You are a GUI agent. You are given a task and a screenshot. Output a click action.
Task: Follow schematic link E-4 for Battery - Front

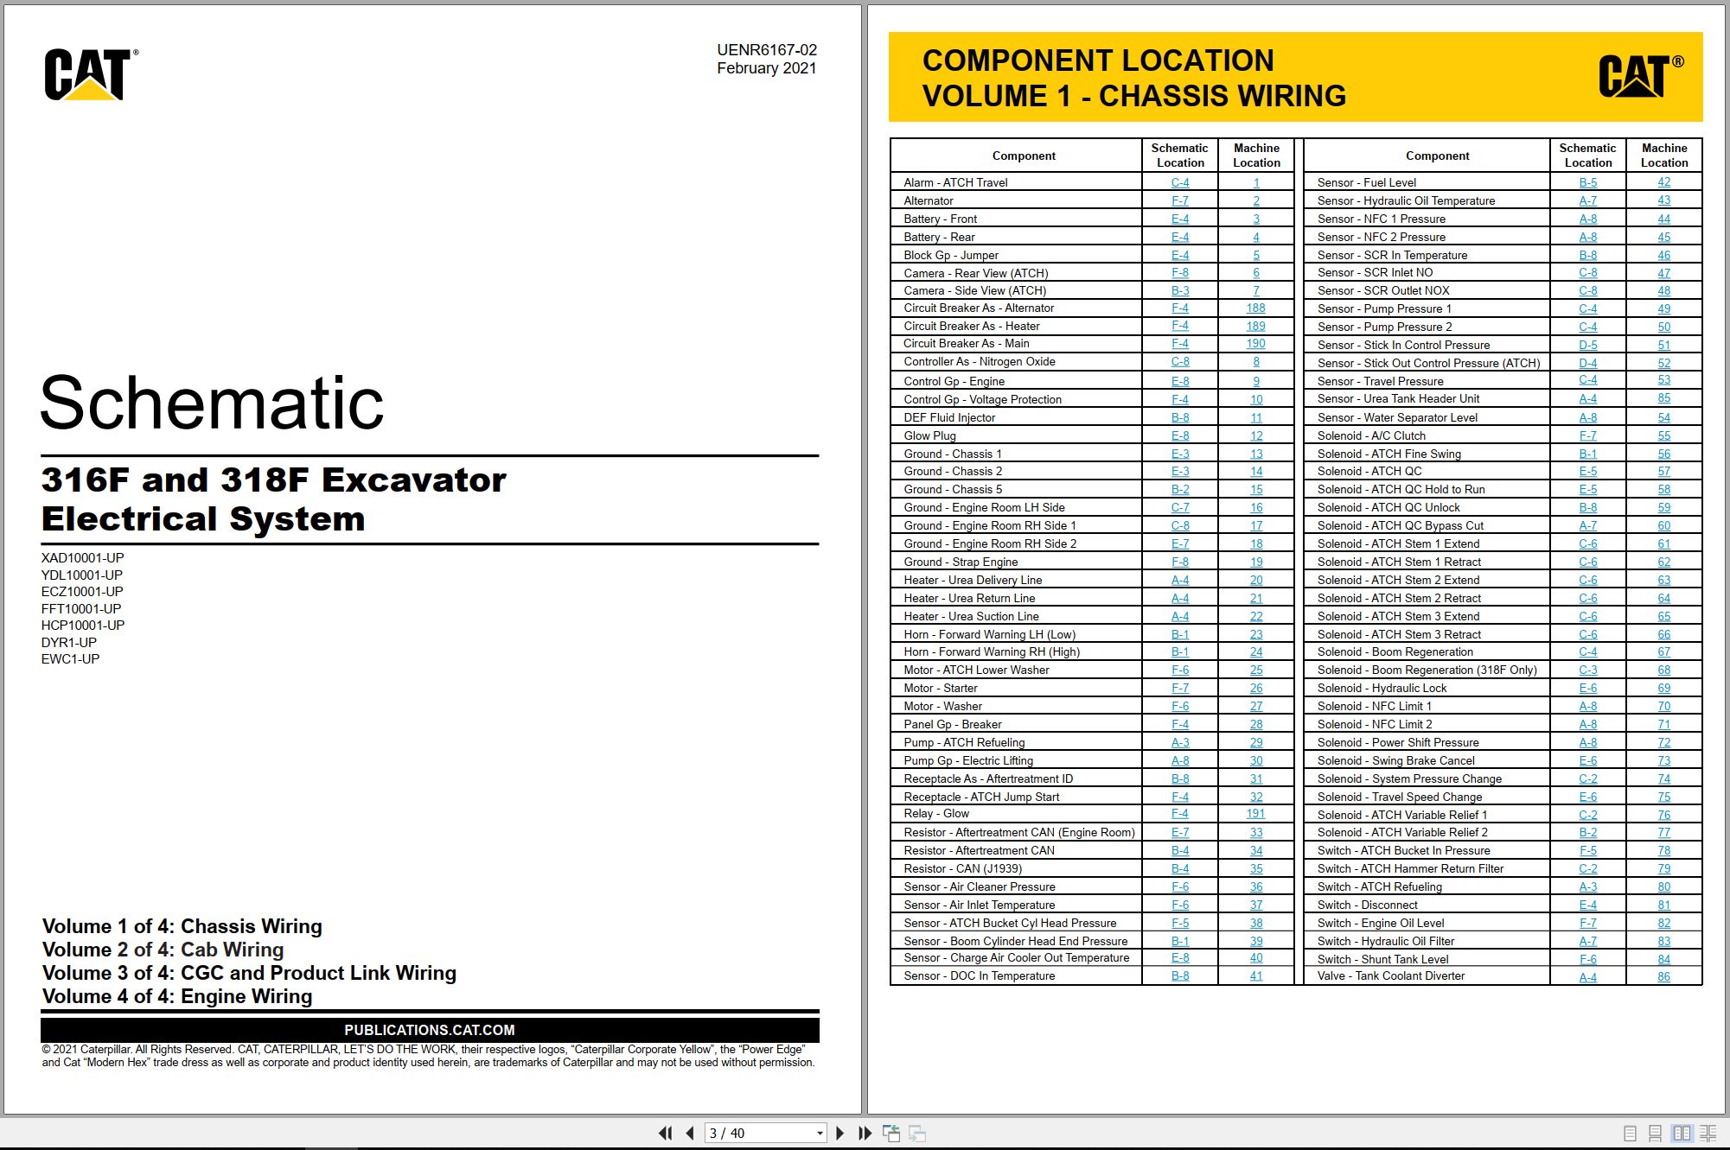coord(1180,219)
